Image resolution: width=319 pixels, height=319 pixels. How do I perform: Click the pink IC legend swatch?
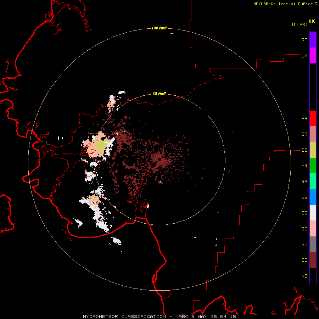313,229
